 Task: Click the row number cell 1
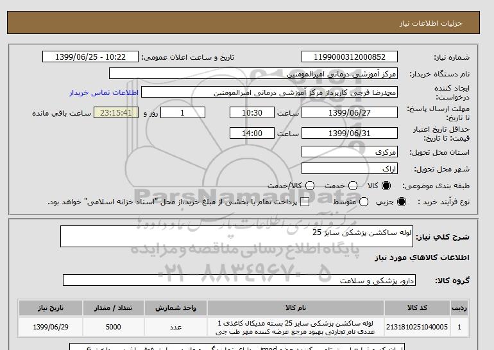pyautogui.click(x=459, y=327)
